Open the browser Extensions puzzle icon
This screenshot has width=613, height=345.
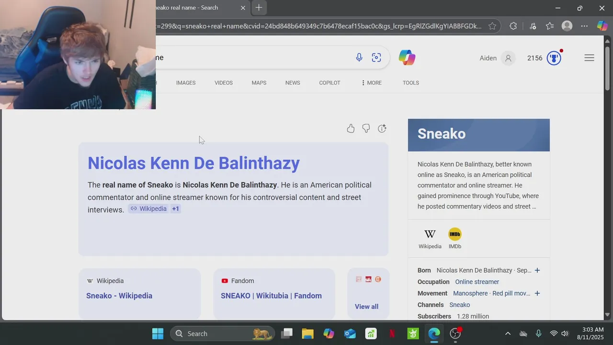click(513, 26)
